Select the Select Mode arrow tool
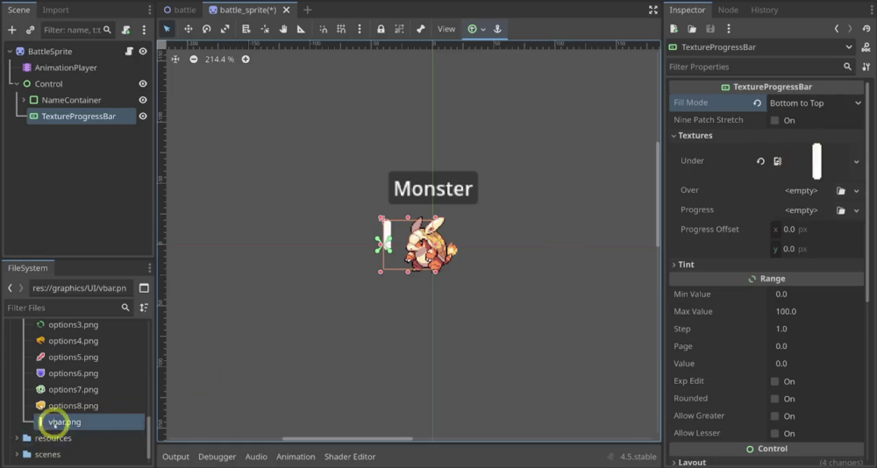The image size is (877, 468). tap(167, 29)
